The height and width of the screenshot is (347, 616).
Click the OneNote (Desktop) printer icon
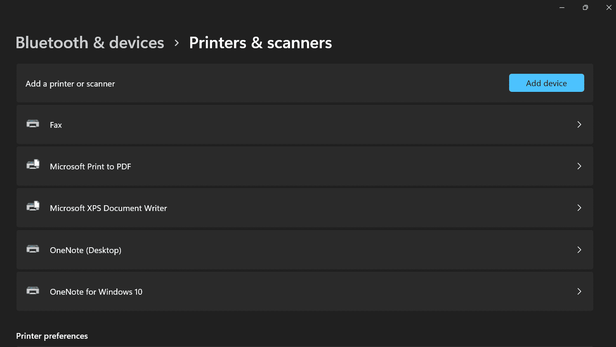point(33,249)
